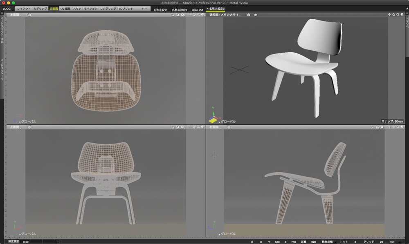The width and height of the screenshot is (409, 244).
Task: Open the グローバル coordinate dropdown in the top view
Action: click(x=28, y=122)
